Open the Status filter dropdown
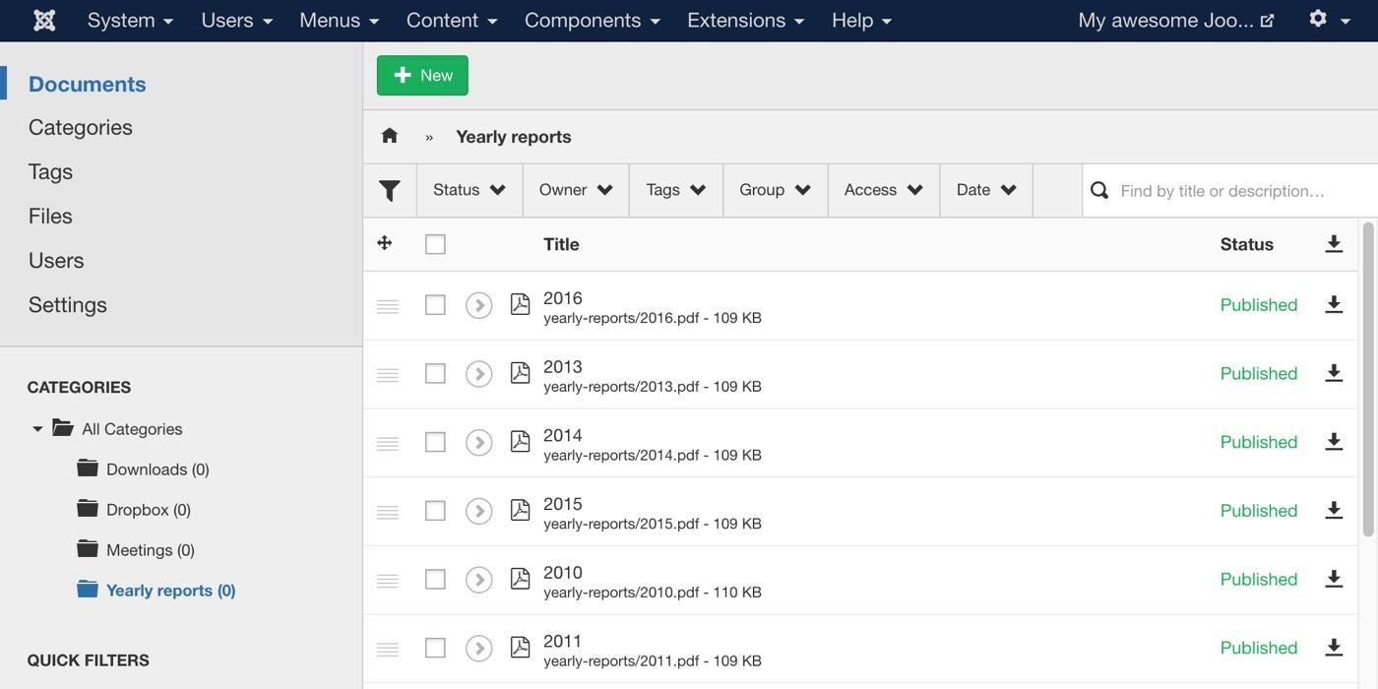 coord(470,190)
